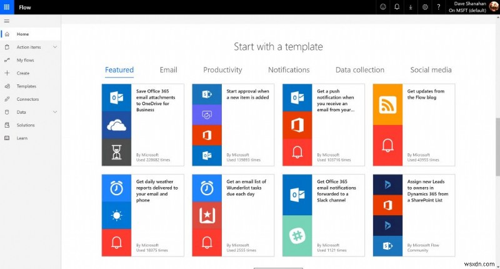Open Save Office 365 email attachments template
The height and width of the screenshot is (269, 500).
point(143,124)
